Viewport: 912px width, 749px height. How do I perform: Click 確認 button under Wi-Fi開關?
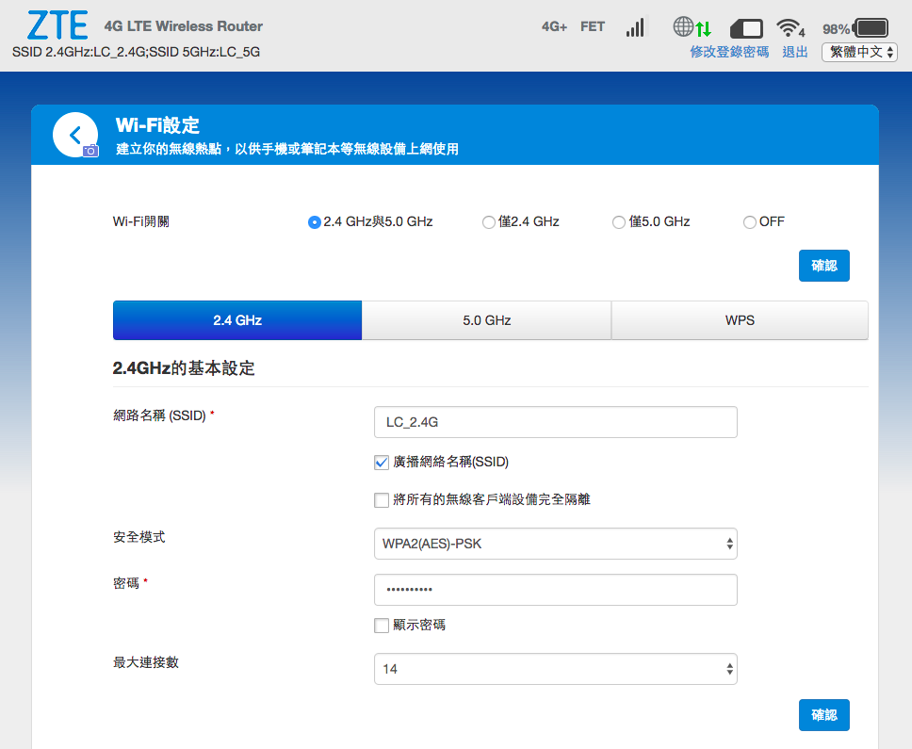[824, 266]
